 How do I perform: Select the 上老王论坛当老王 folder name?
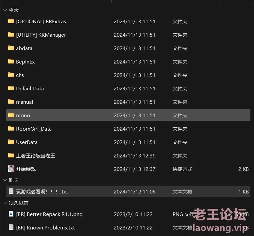pos(36,156)
